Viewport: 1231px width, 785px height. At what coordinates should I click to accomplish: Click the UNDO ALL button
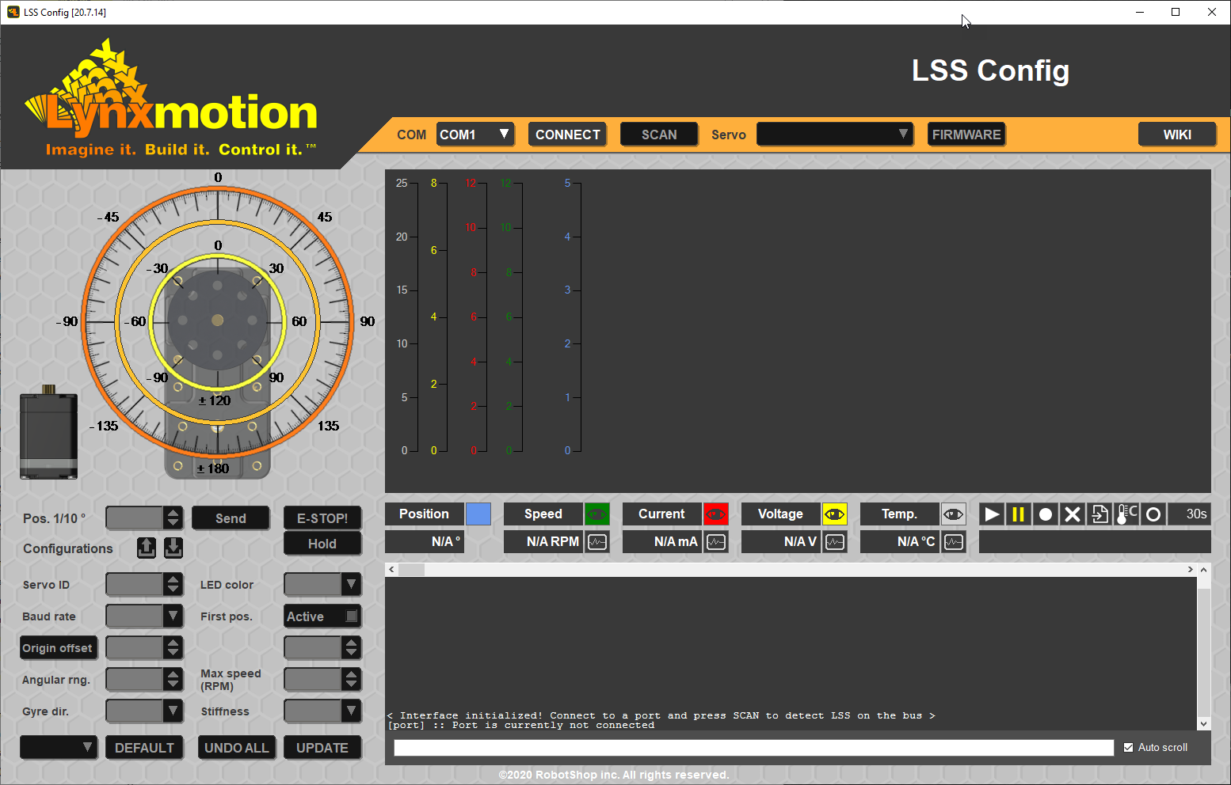(x=237, y=747)
